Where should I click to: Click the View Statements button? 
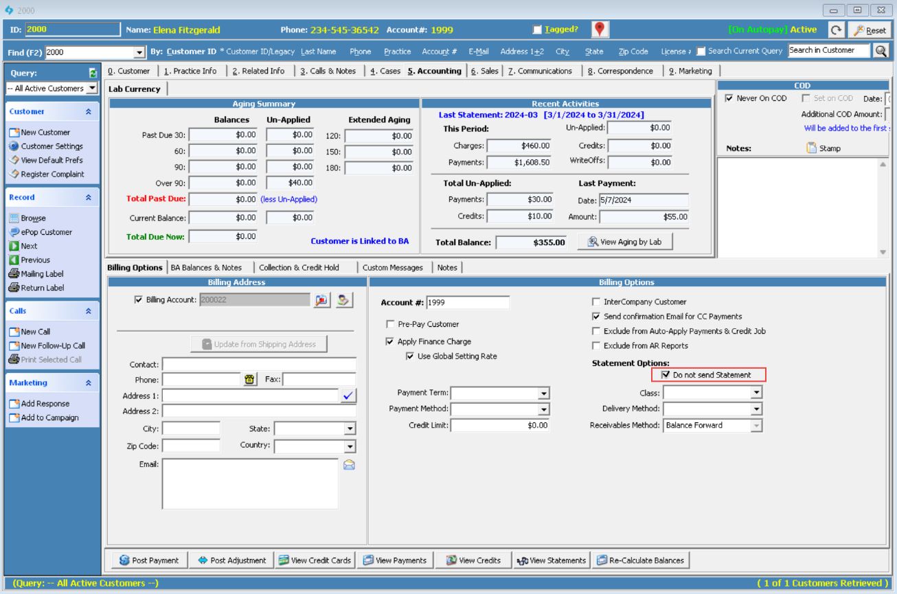coord(552,560)
